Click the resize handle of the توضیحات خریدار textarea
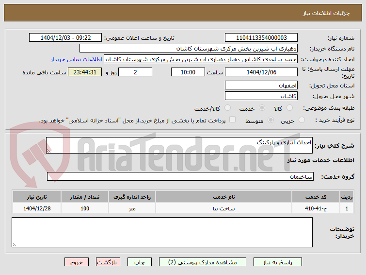Viewport: 366px width, 275px height. point(14,244)
